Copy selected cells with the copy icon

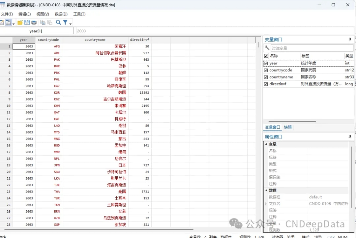(x=43, y=22)
